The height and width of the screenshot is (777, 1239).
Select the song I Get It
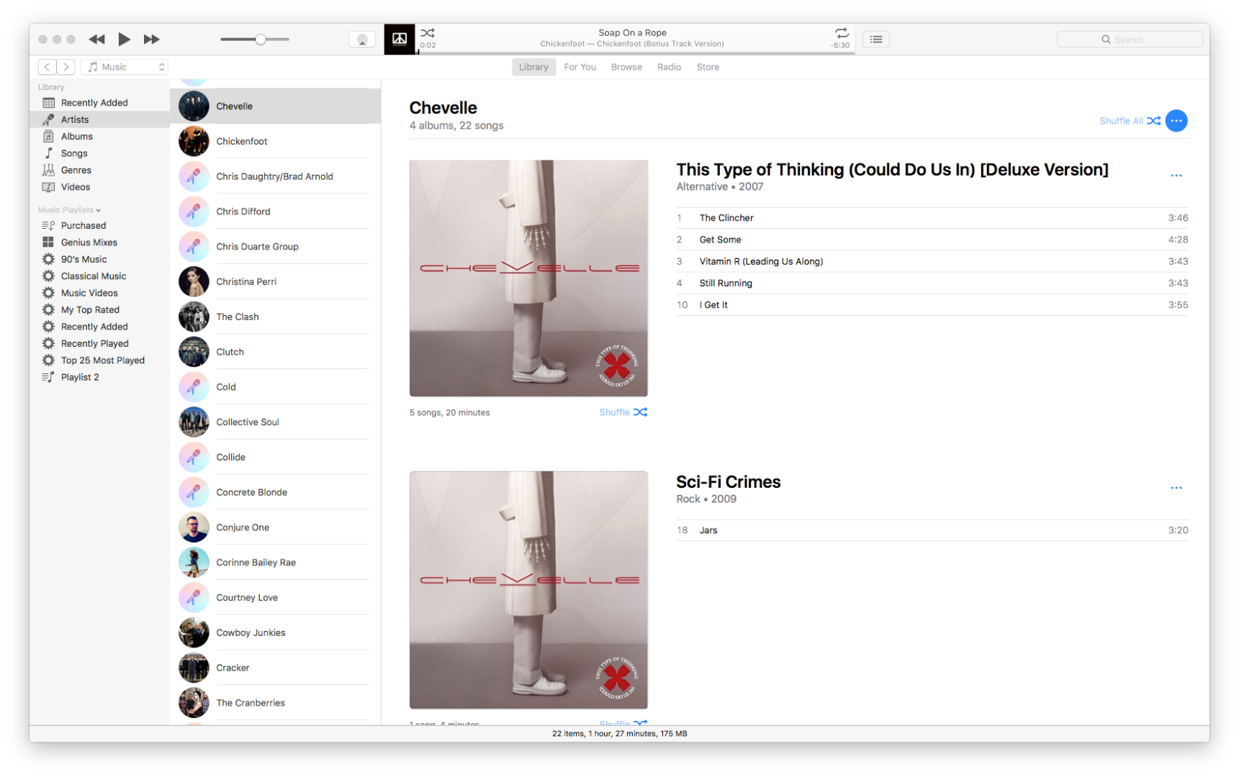pyautogui.click(x=932, y=305)
